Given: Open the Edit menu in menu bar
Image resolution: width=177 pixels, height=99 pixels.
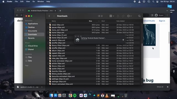Looking at the screenshot, I should [x=22, y=2].
